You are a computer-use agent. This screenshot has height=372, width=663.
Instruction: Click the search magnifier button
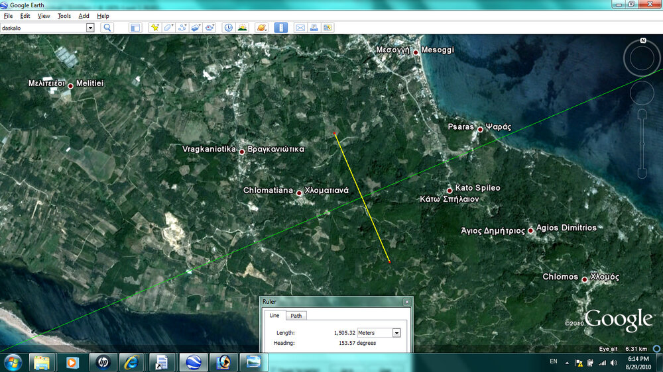(x=107, y=28)
